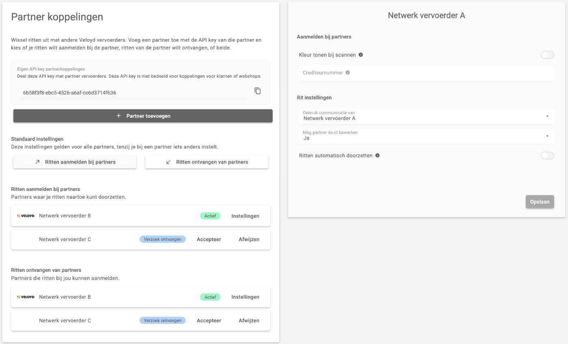Viewport: 568px width, 344px height.
Task: Open Mag partner de rit bewerken dropdown
Action: tap(426, 136)
